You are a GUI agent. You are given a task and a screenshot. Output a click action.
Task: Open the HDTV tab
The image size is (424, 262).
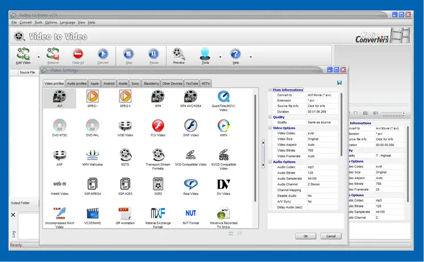[x=205, y=84]
